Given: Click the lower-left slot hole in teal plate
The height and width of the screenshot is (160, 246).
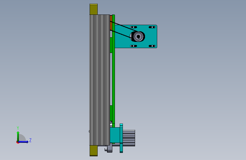Looking at the screenshot, I should (x=134, y=46).
